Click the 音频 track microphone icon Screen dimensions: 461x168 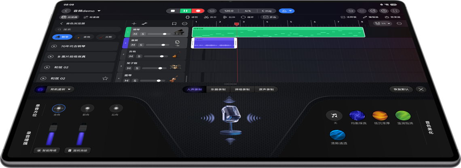coord(177,43)
